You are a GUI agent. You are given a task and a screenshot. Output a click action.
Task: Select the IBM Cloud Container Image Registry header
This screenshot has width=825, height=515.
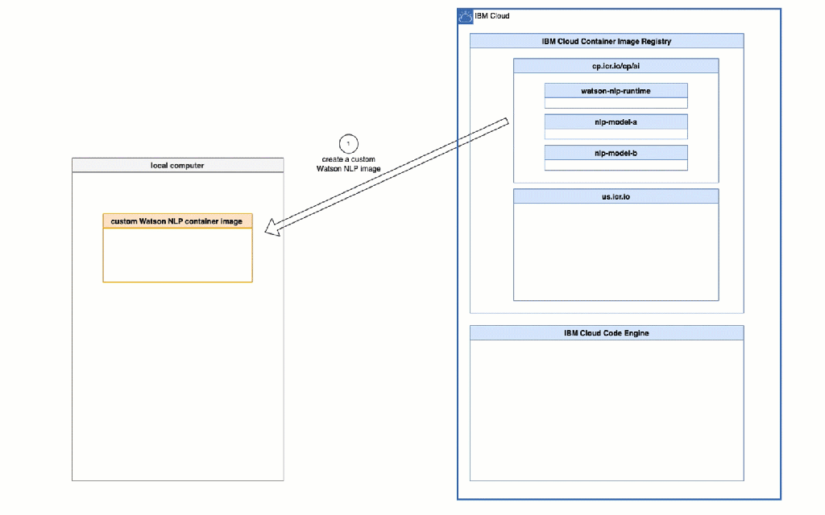606,41
